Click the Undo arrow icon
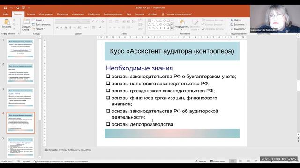300x168 pixels. tap(11, 8)
